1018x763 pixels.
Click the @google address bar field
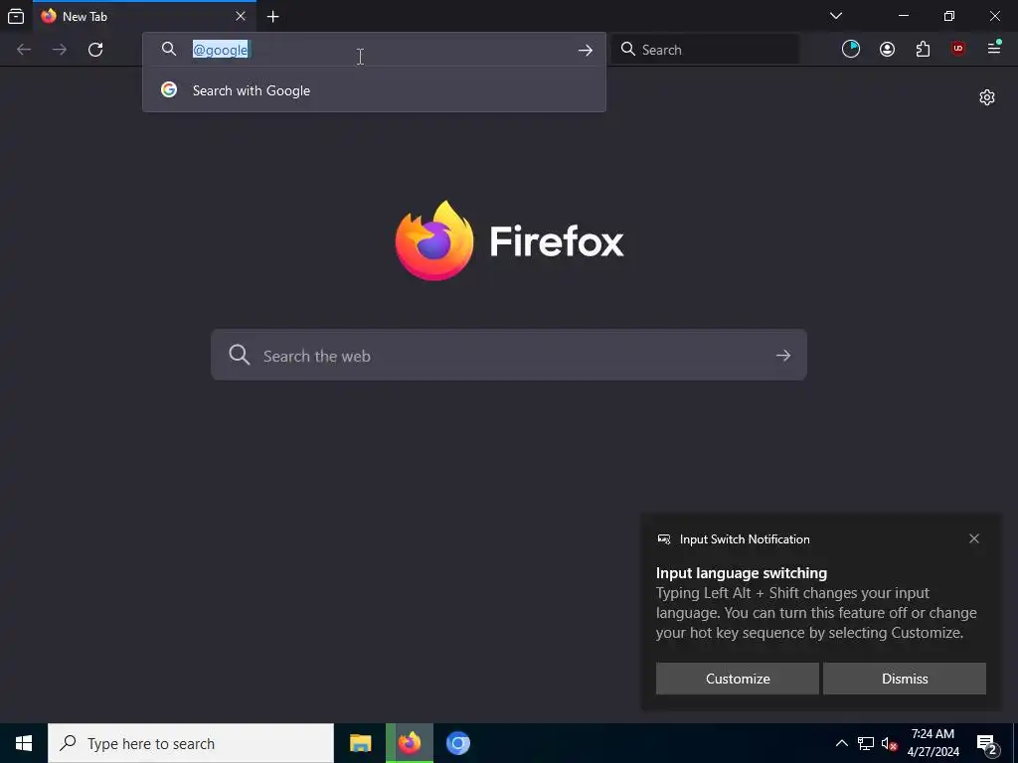[374, 50]
